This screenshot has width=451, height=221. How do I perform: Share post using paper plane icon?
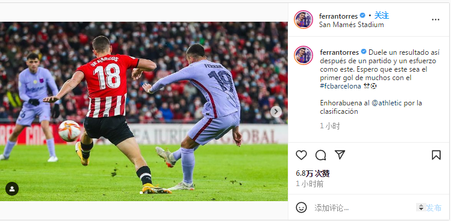click(x=340, y=155)
